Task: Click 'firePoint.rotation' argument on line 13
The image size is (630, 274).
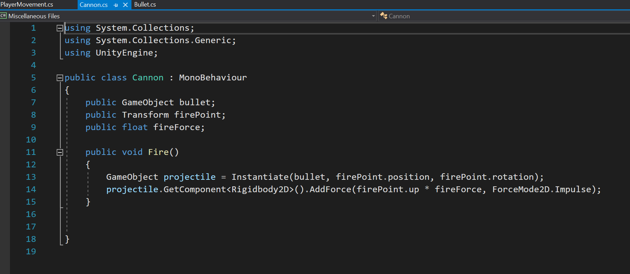Action: [487, 177]
